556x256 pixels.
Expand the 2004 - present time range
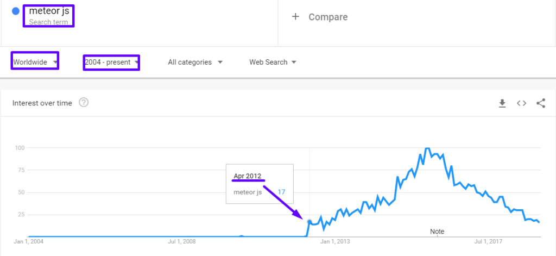(x=111, y=62)
